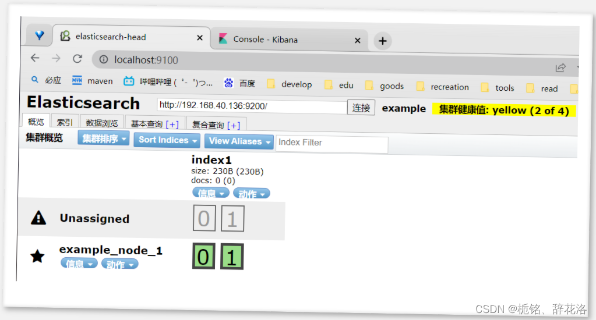Image resolution: width=596 pixels, height=320 pixels.
Task: Click green shard 1 on example_node_1
Action: (231, 257)
